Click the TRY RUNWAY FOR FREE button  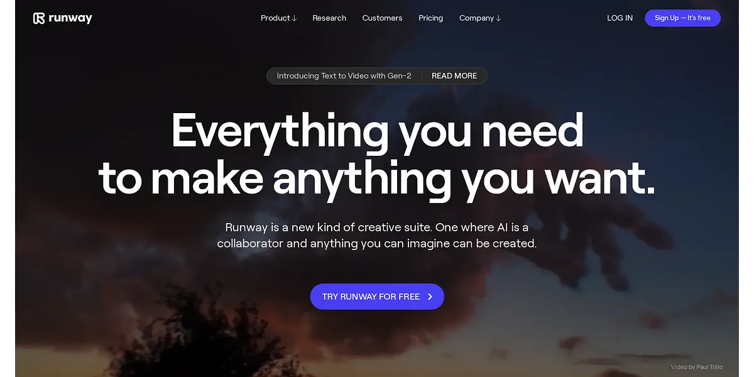[377, 297]
